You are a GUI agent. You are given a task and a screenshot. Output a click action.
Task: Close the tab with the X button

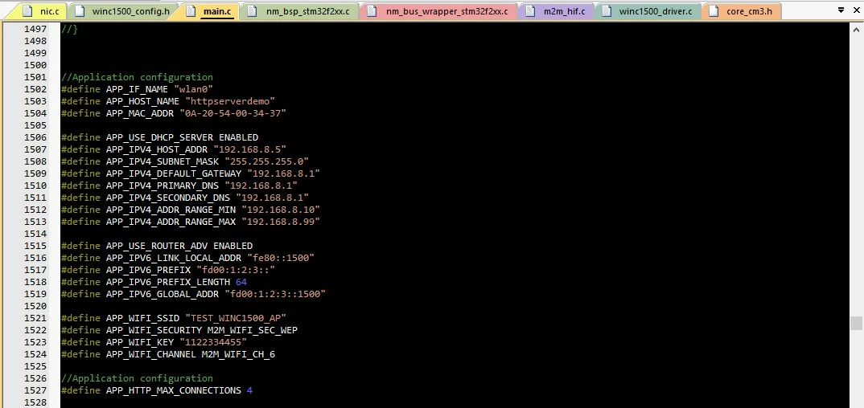click(854, 10)
